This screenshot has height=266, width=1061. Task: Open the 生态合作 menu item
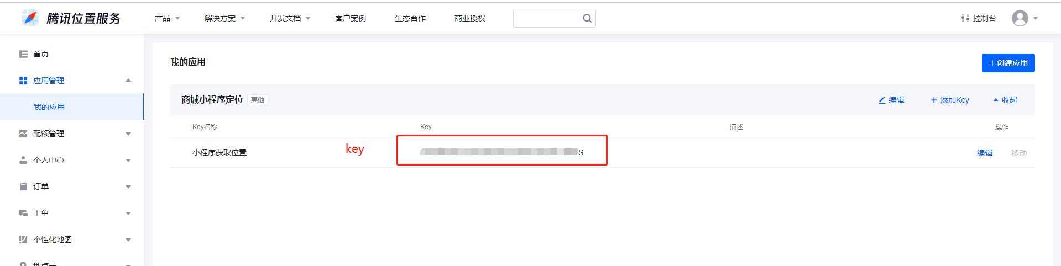point(410,18)
